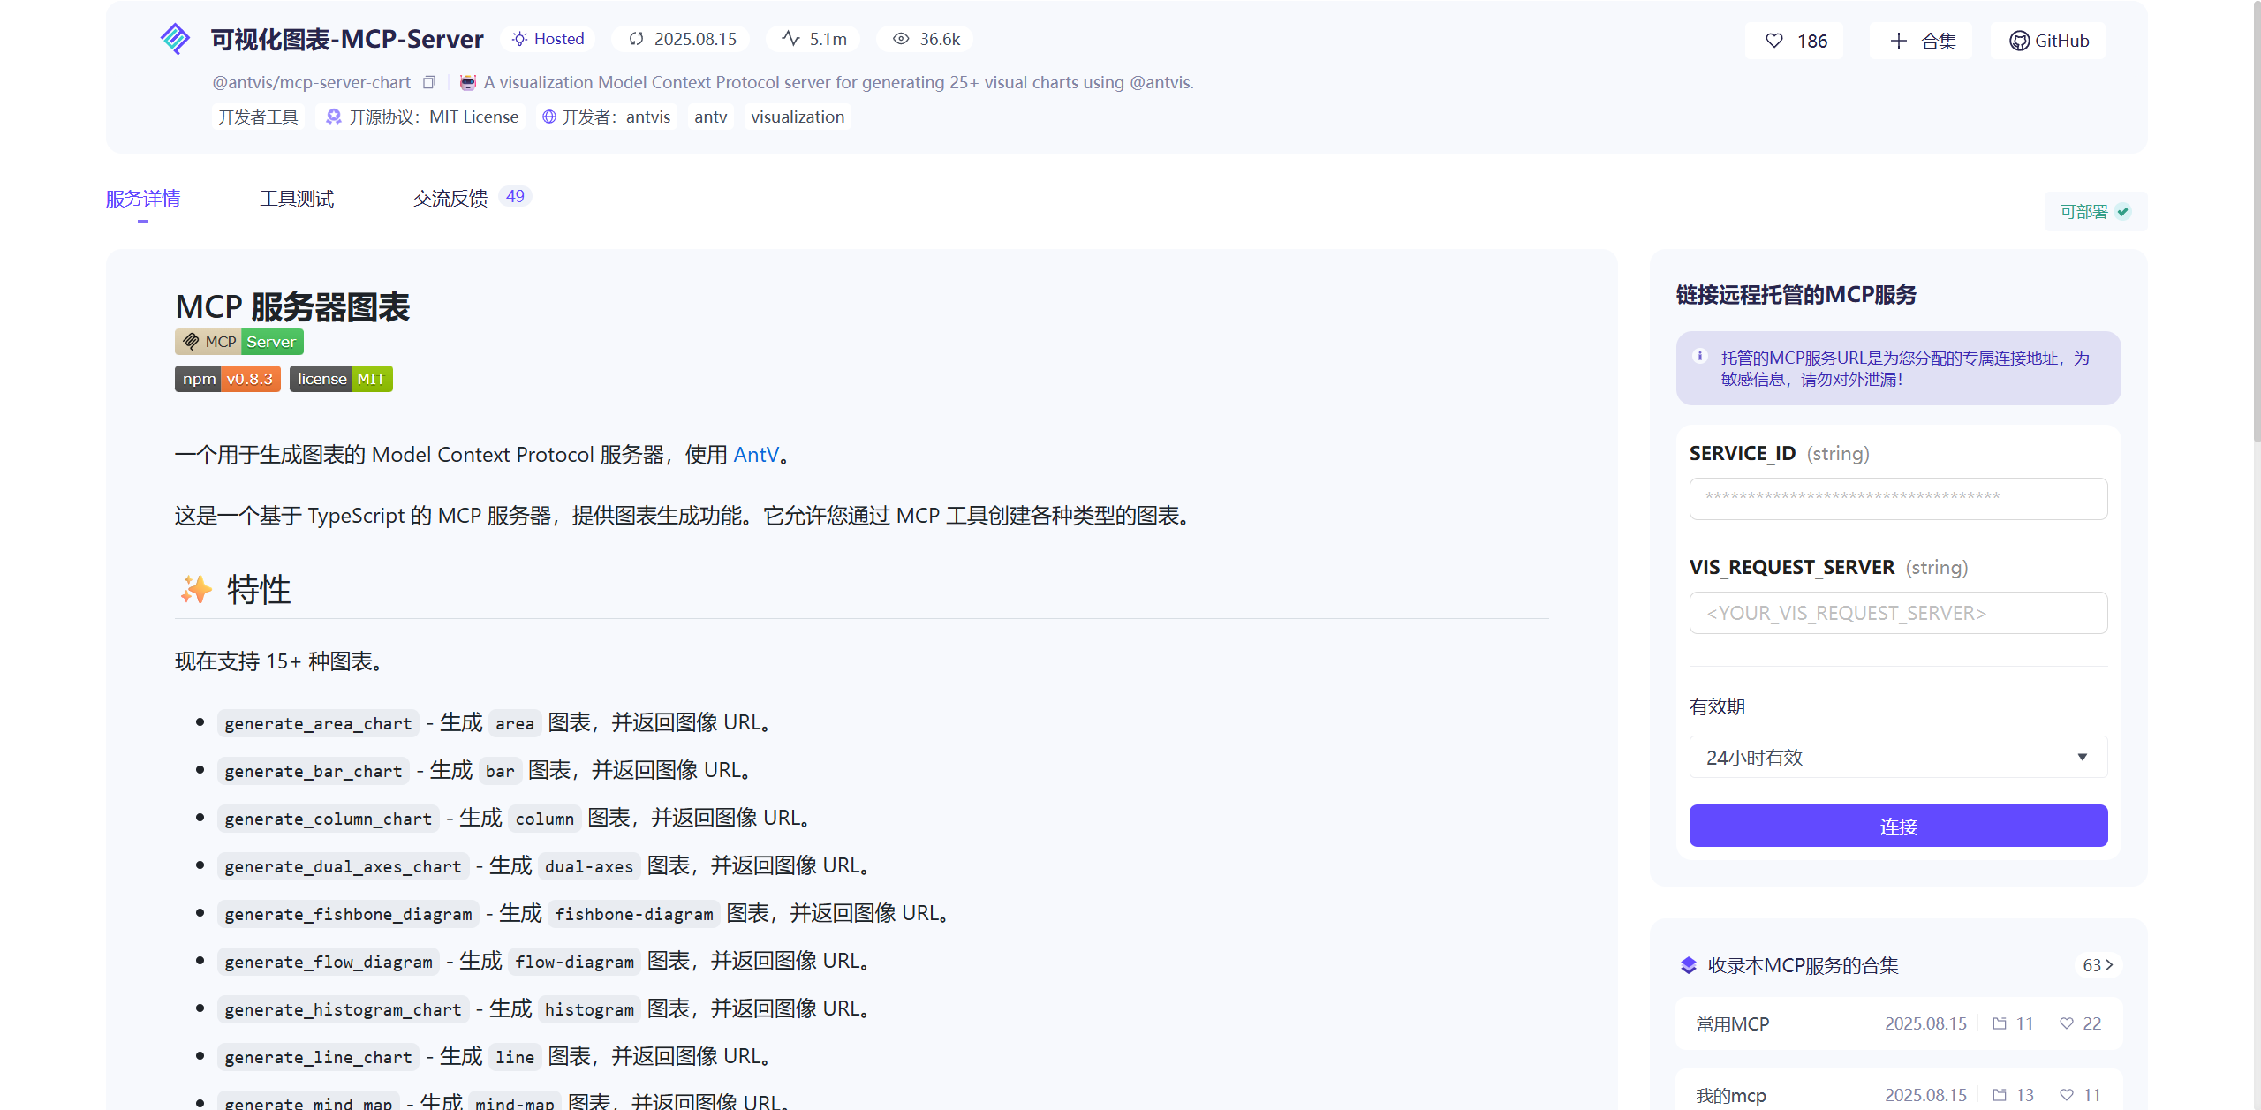Screen dimensions: 2261x1110
Task: Click the 链接远程托管的MCP服务 heading
Action: click(1796, 295)
